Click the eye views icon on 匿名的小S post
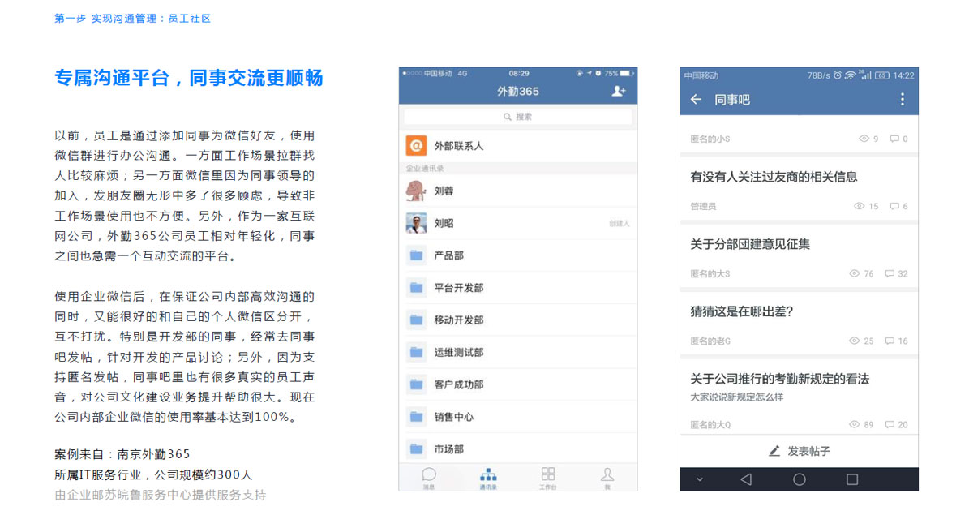Image resolution: width=969 pixels, height=515 pixels. tap(864, 139)
